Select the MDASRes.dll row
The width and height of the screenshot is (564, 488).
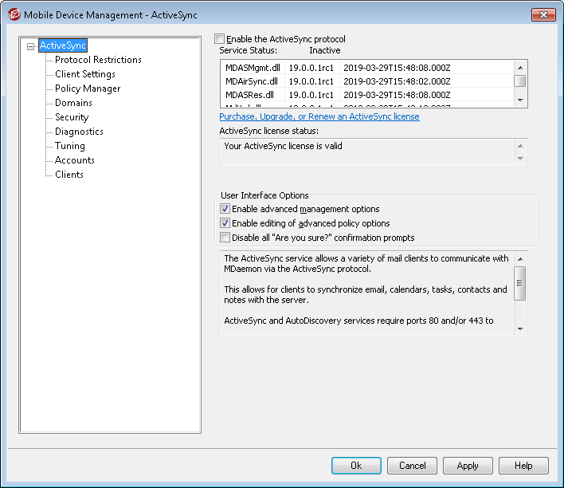click(x=367, y=95)
